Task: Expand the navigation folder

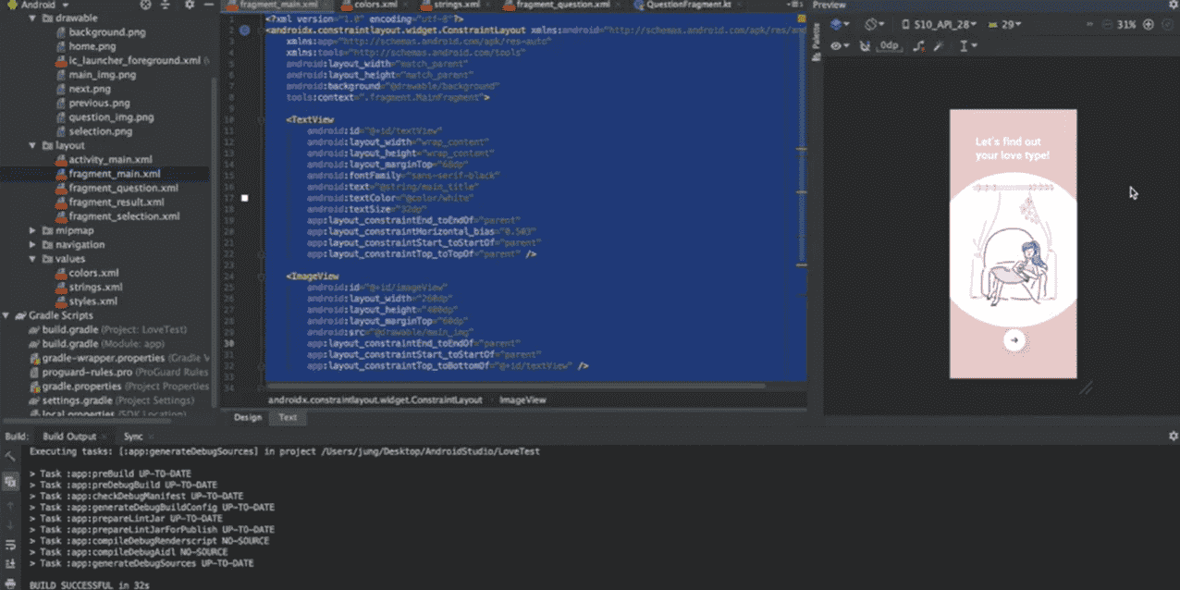Action: 34,245
